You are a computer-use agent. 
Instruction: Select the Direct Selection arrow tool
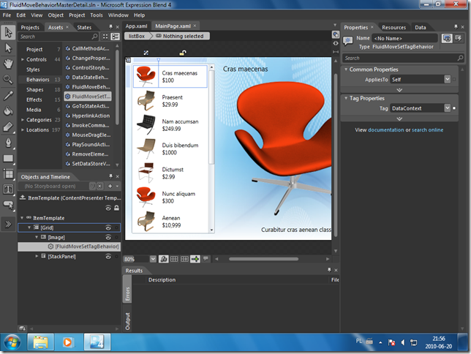click(x=8, y=48)
